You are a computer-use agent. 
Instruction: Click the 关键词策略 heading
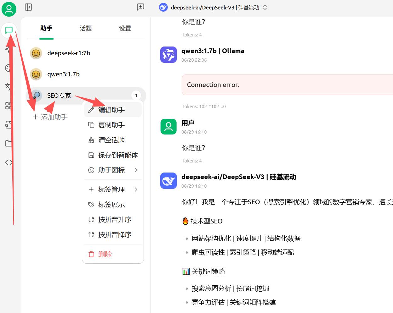[x=204, y=271]
